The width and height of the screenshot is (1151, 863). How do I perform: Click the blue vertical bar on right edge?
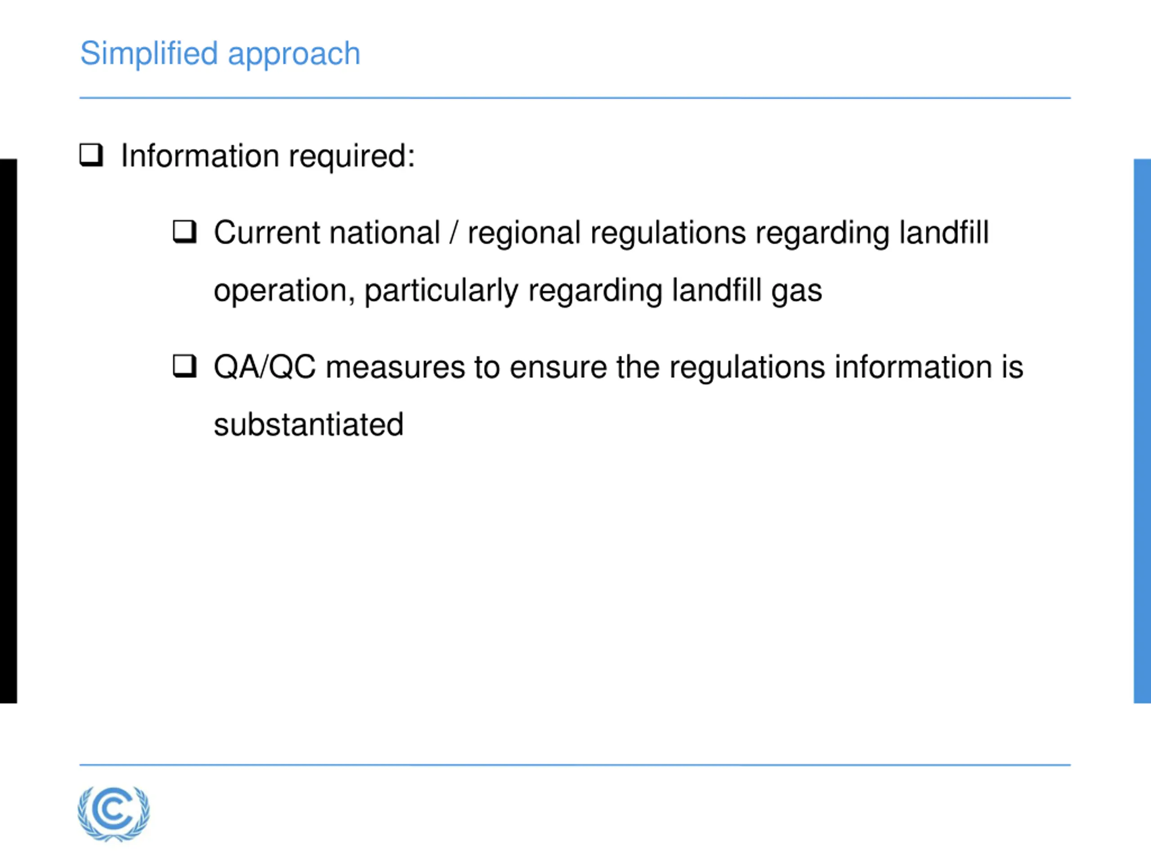point(1142,431)
